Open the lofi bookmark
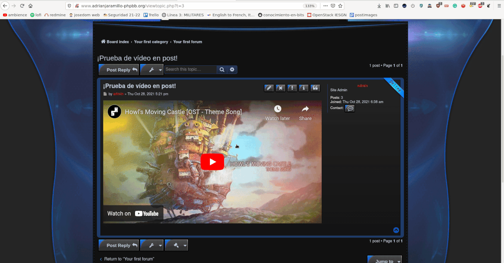The width and height of the screenshot is (504, 263). tap(35, 15)
